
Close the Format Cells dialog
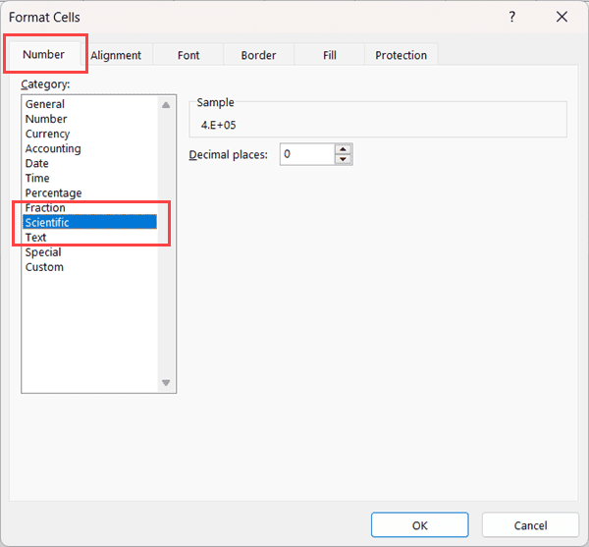coord(562,17)
